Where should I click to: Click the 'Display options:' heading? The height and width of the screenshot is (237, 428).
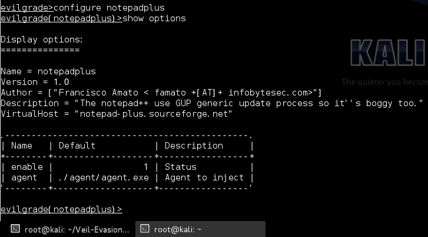point(42,39)
